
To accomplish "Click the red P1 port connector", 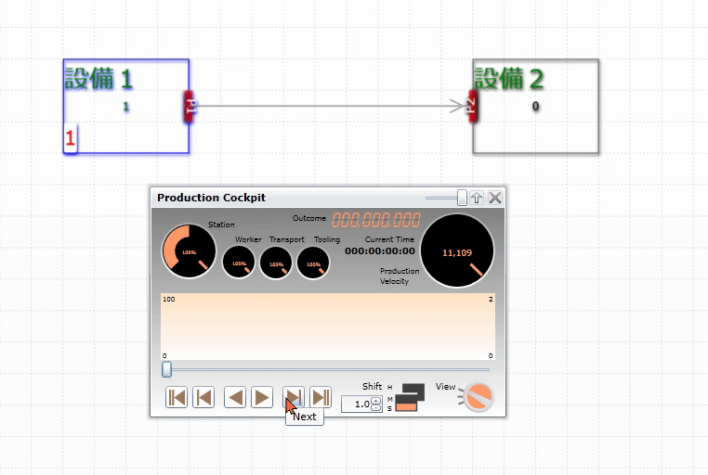I will tap(190, 107).
